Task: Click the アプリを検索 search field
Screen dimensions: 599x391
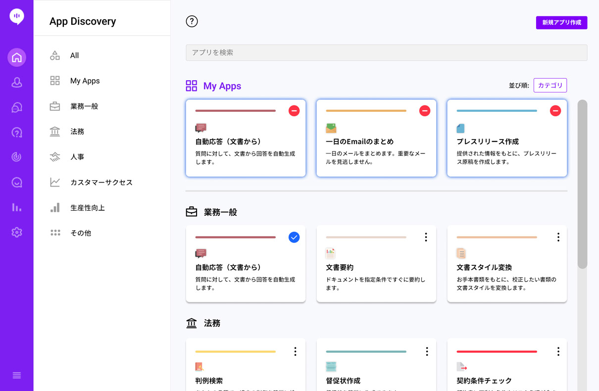Action: pyautogui.click(x=387, y=52)
